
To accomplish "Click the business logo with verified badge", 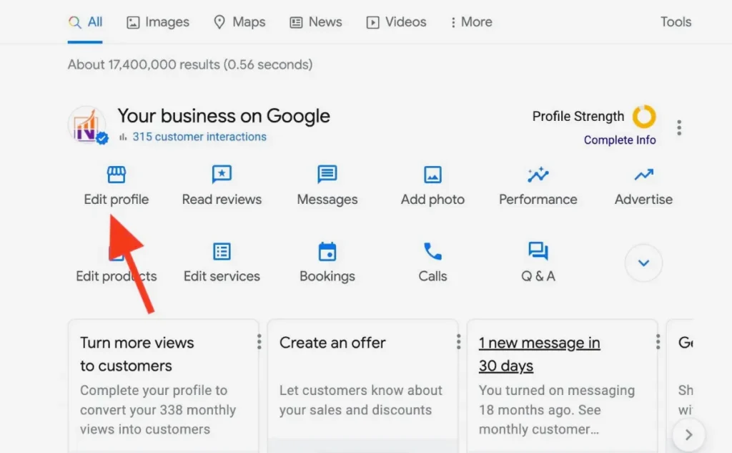I will pos(87,125).
